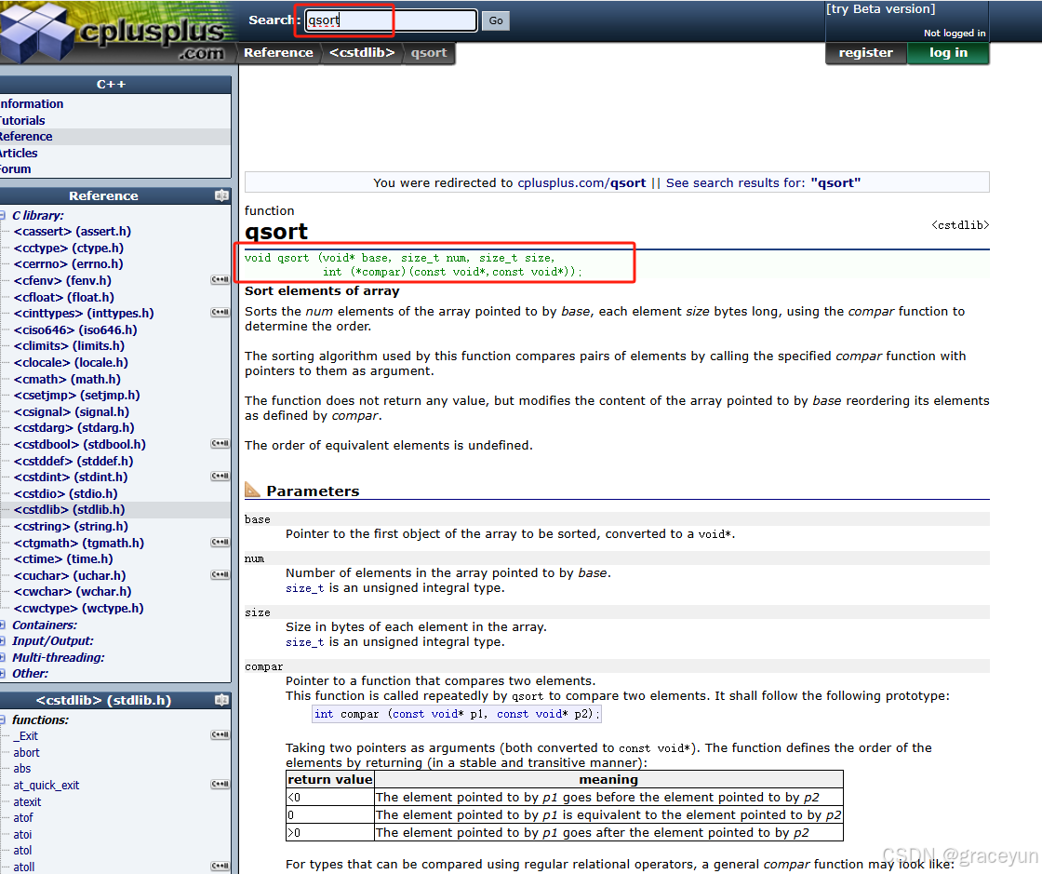Toggle the <cstdlib> (stdlib.h) panel header icon

(221, 700)
